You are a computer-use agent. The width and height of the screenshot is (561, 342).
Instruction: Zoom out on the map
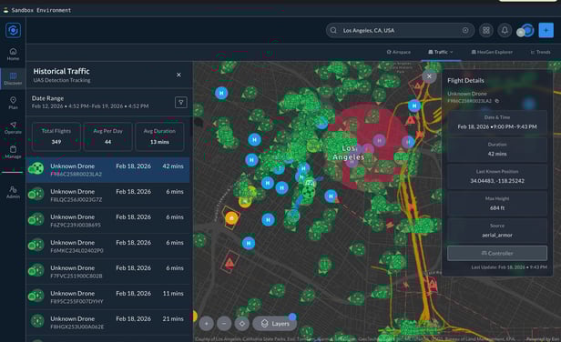pos(224,324)
